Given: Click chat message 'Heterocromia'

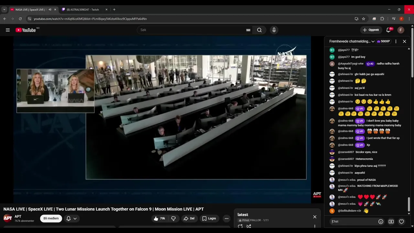Looking at the screenshot, I should (x=364, y=159).
